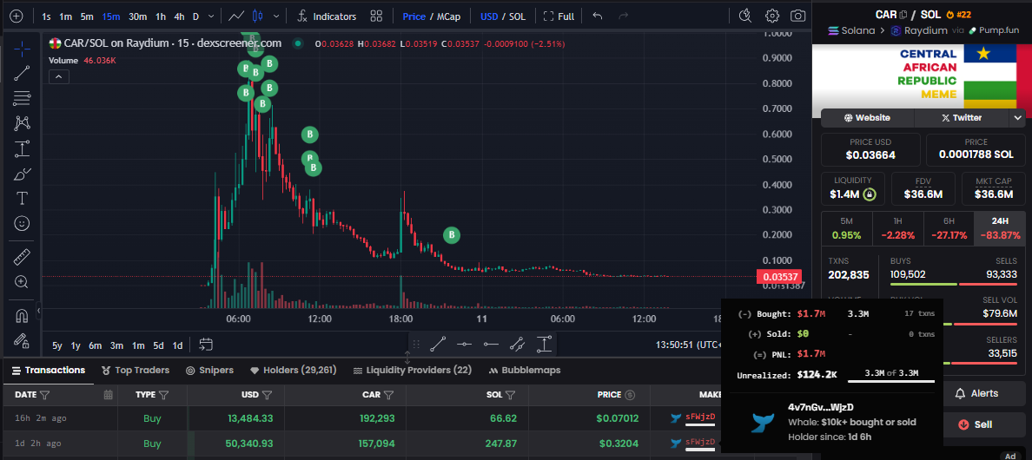Open the TYPE column filter

coord(164,395)
